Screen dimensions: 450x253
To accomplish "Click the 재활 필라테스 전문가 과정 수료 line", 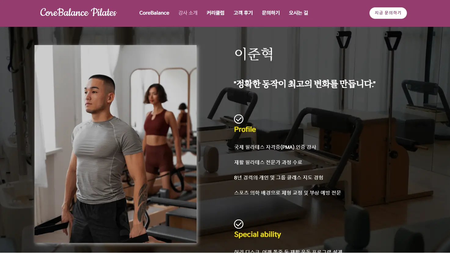I will tap(268, 162).
